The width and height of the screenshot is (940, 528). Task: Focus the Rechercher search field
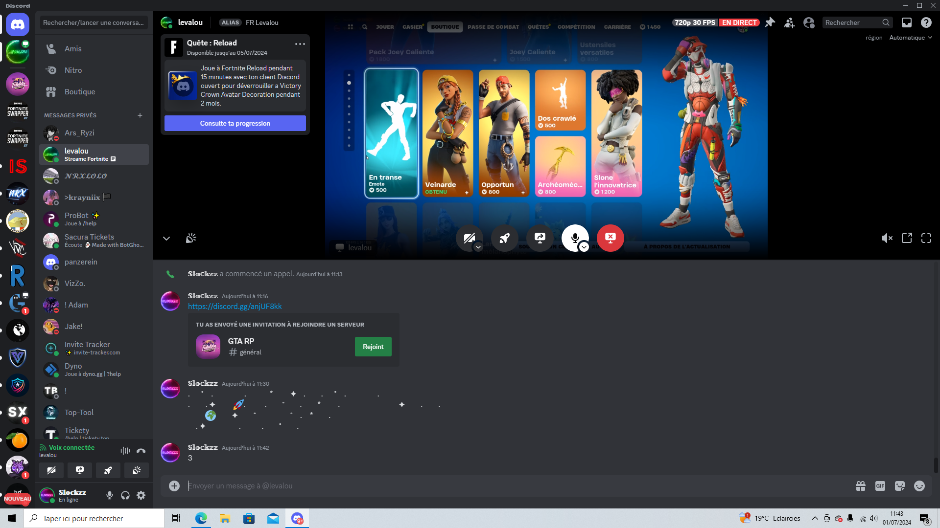pos(857,22)
